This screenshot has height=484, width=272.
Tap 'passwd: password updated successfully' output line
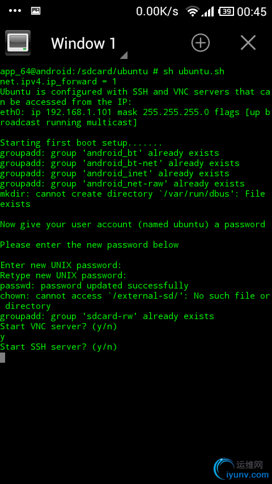[x=94, y=286]
